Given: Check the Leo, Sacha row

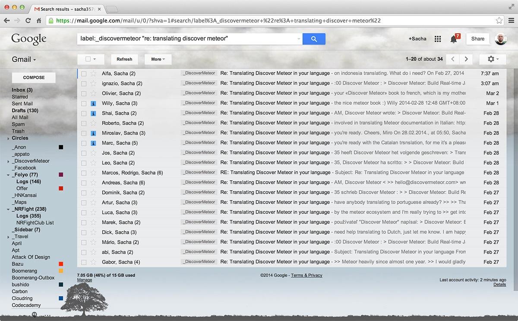Looking at the screenshot, I should coord(84,163).
